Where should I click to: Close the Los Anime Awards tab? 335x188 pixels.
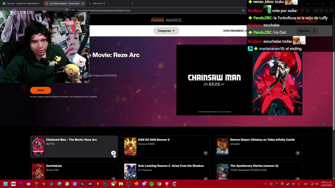point(83,3)
